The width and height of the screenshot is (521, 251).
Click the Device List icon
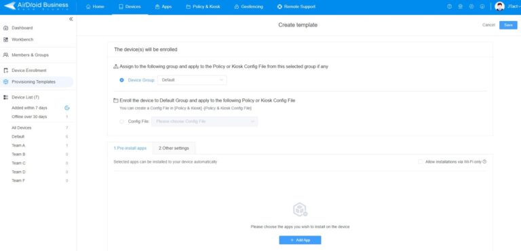click(5, 98)
